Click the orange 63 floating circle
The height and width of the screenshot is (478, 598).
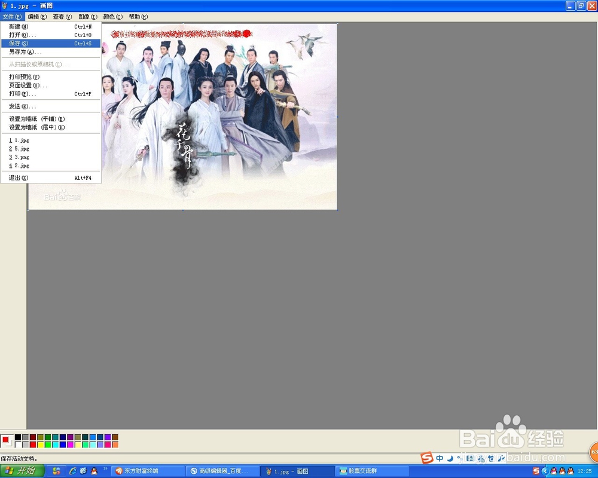point(594,452)
